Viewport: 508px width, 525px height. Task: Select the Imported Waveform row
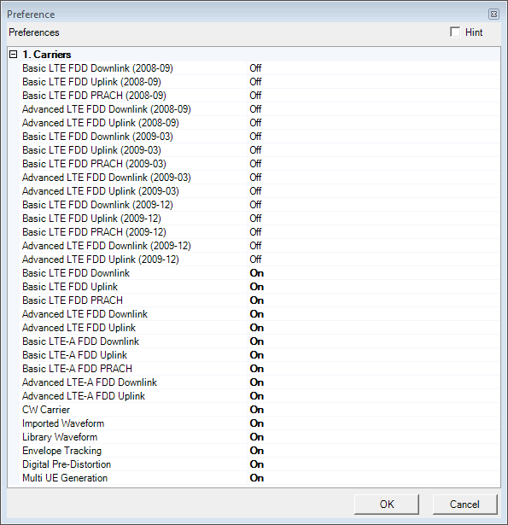coord(260,423)
